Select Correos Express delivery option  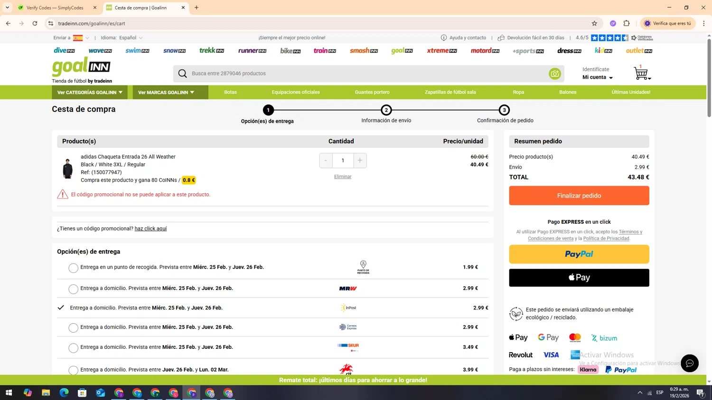pos(73,327)
